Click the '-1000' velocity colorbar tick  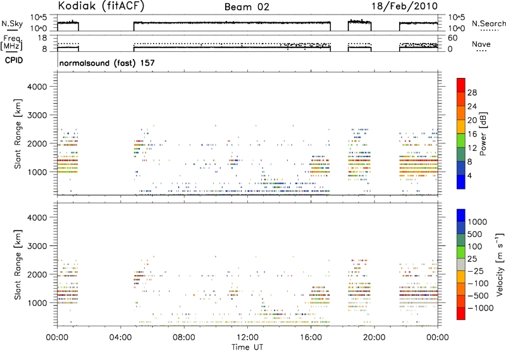[x=480, y=308]
